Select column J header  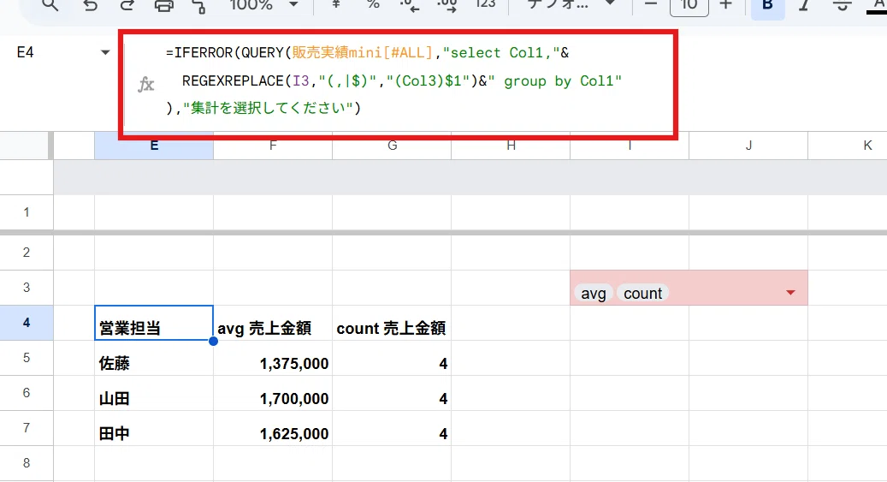[748, 146]
